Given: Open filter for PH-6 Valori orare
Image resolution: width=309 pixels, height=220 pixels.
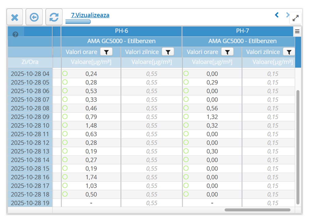Looking at the screenshot, I should click(106, 52).
